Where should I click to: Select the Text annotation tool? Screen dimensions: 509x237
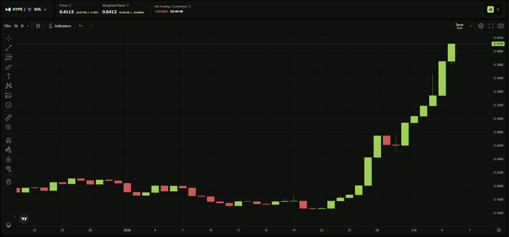8,76
